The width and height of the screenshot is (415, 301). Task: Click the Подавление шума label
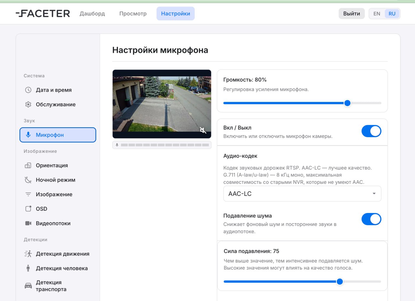pyautogui.click(x=248, y=216)
